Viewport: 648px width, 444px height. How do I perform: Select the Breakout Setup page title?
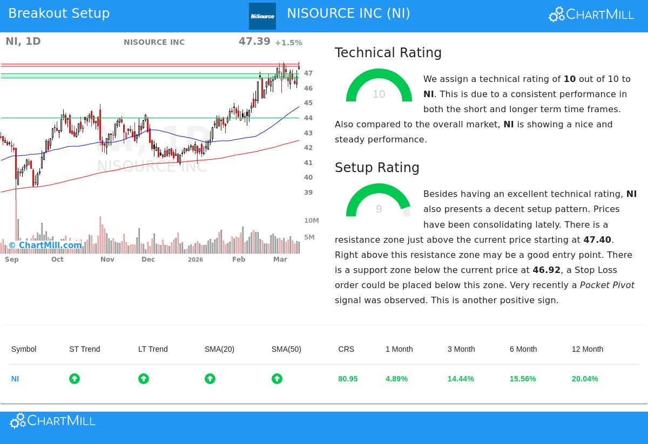[x=59, y=13]
